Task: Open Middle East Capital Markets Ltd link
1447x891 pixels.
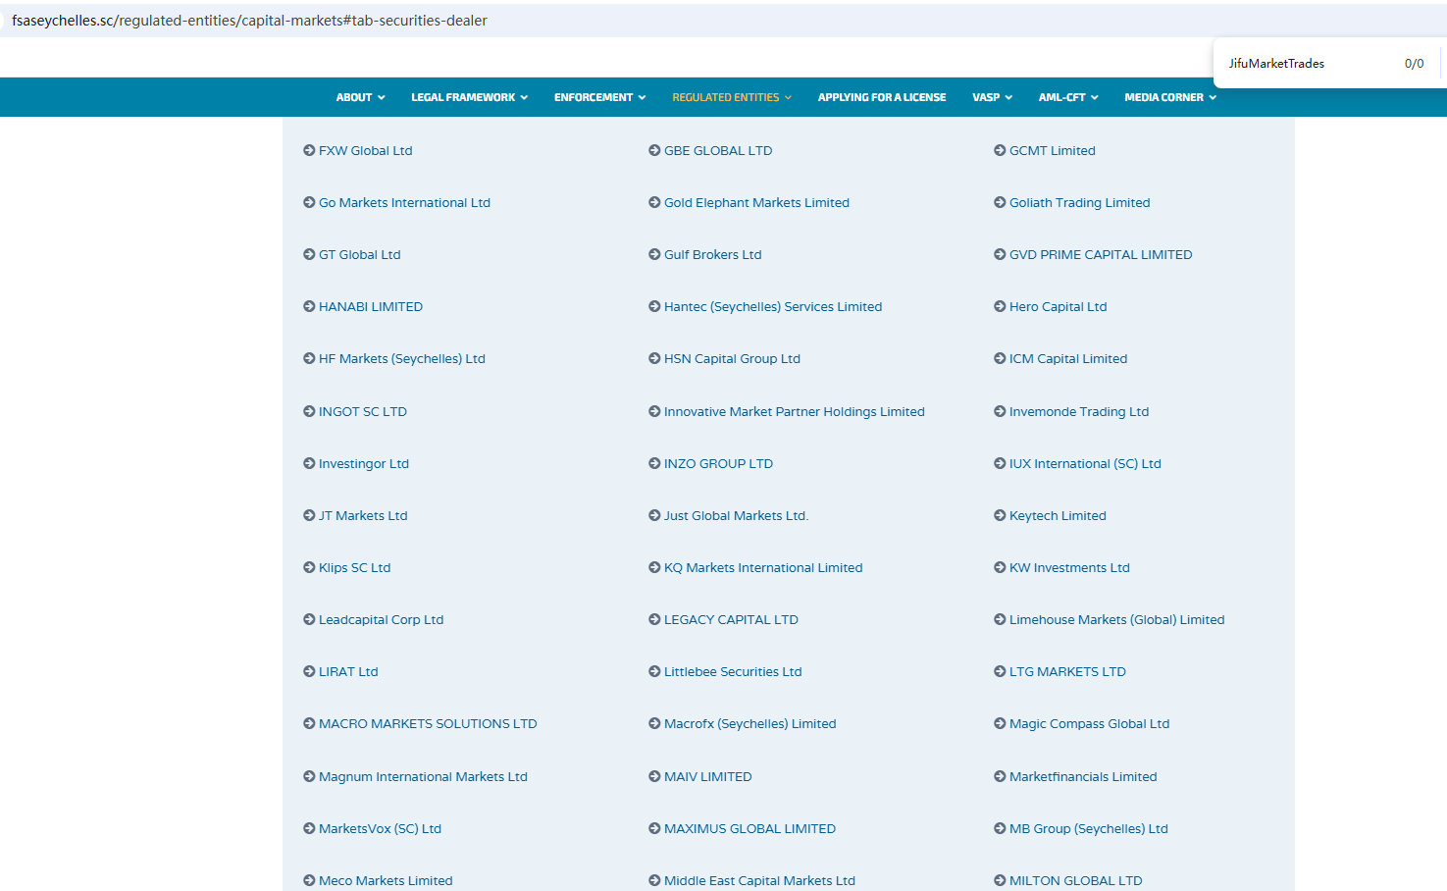Action: point(759,880)
